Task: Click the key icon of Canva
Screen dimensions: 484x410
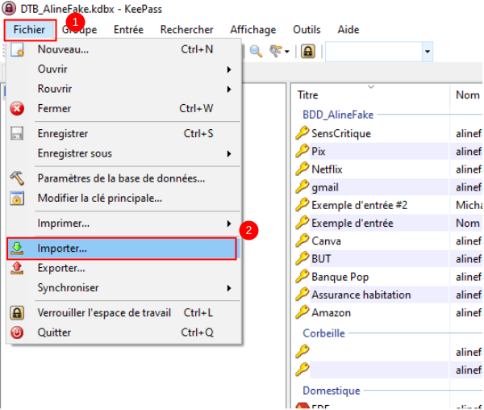Action: click(302, 241)
